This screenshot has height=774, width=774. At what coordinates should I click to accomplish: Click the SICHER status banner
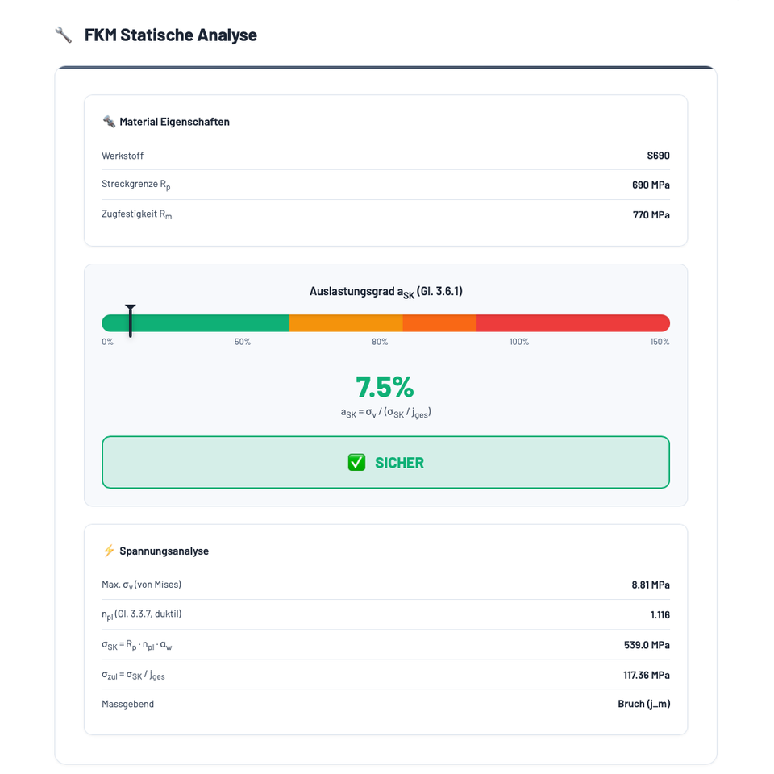(x=385, y=462)
